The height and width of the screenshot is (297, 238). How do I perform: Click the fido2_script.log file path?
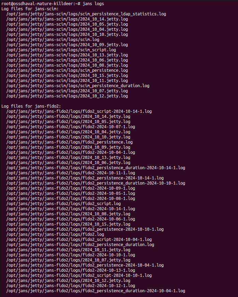[63, 203]
